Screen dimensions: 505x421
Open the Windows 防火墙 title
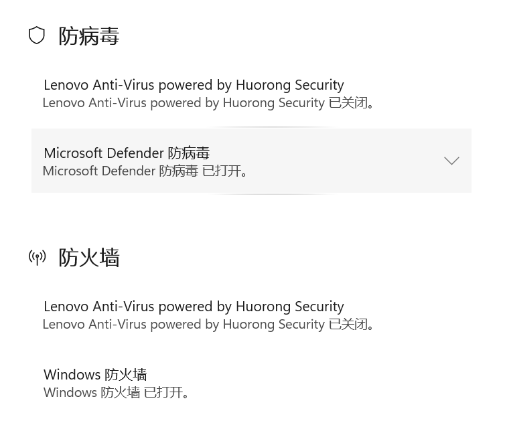95,375
